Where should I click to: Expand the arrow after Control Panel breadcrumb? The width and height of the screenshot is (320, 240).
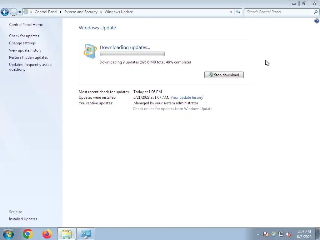[61, 12]
